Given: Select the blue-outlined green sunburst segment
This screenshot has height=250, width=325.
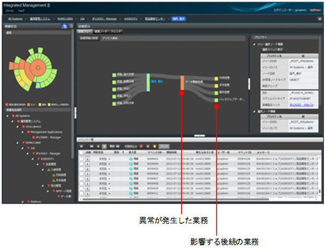Looking at the screenshot, I should point(38,85).
